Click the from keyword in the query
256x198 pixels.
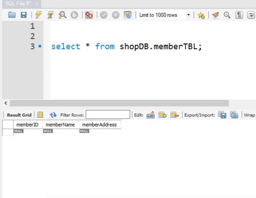(105, 47)
